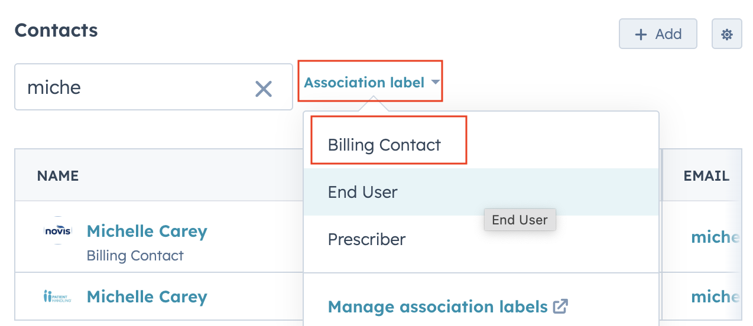Screen dimensions: 753x326
Task: Pick the Prescriber association label option
Action: (x=366, y=239)
